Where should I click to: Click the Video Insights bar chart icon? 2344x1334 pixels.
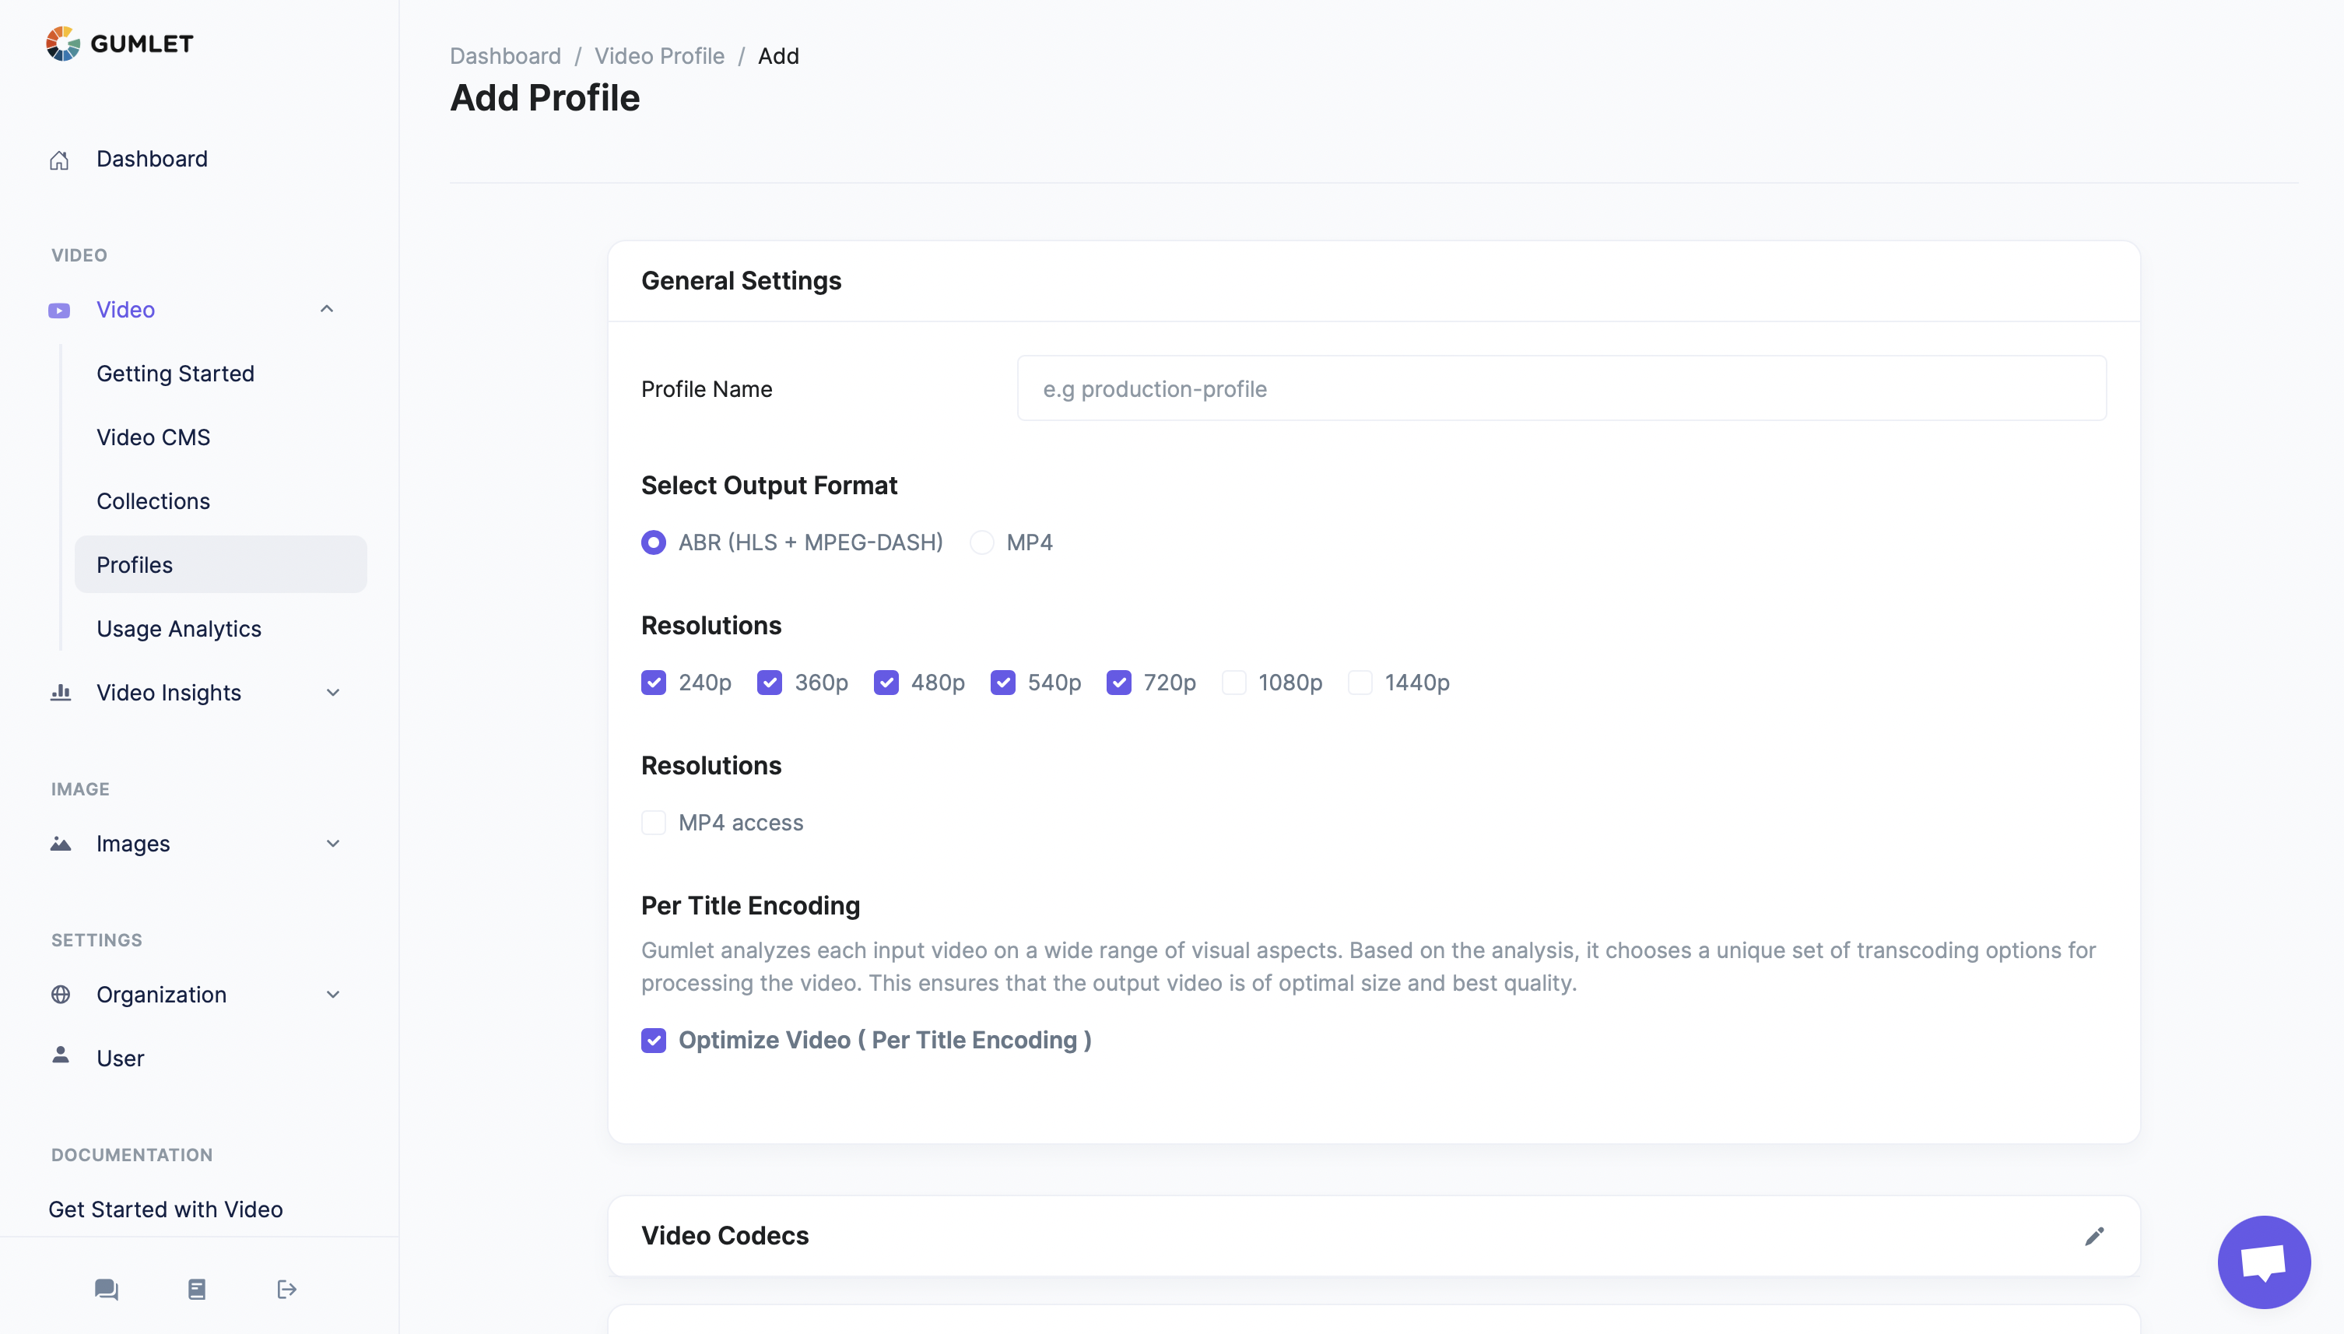tap(61, 693)
